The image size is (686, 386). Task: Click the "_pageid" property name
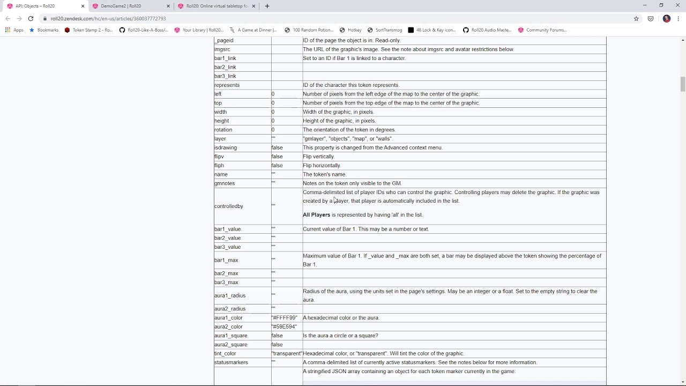(223, 41)
